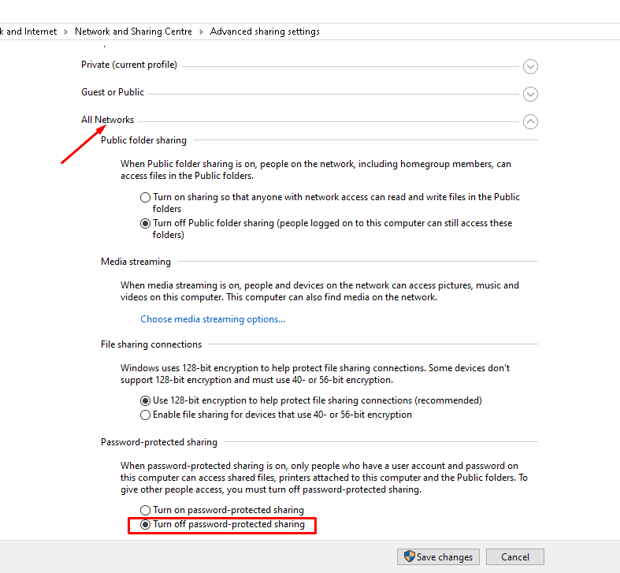Click the Save changes button
Image resolution: width=620 pixels, height=573 pixels.
tap(437, 556)
